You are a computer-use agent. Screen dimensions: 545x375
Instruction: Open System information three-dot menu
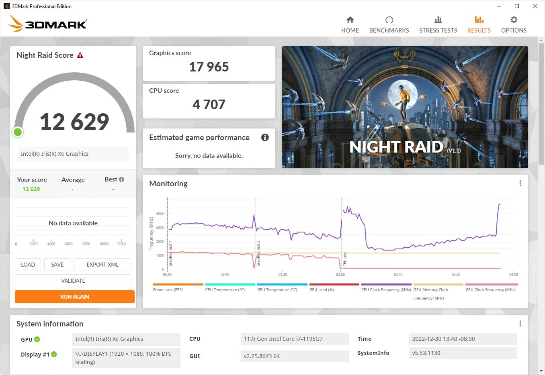coord(520,324)
